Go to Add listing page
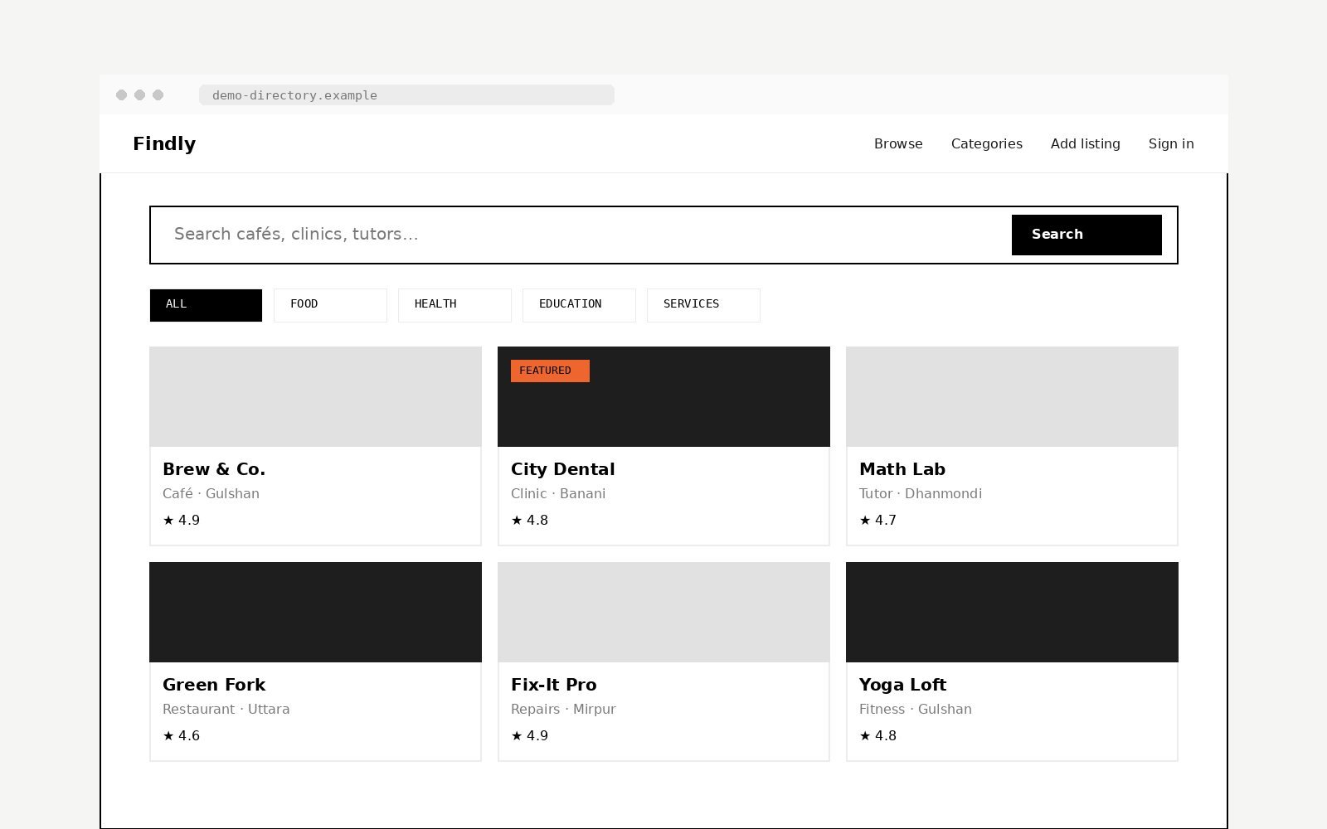This screenshot has width=1327, height=829. (x=1085, y=143)
